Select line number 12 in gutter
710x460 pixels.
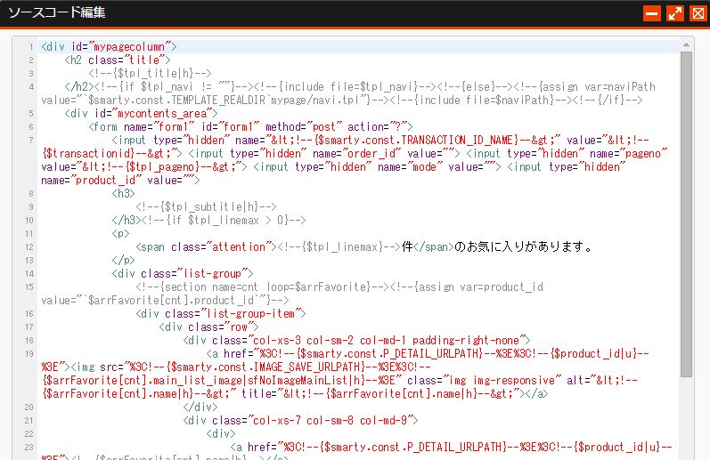tap(29, 247)
